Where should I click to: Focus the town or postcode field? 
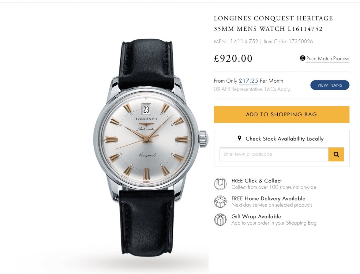pos(274,154)
